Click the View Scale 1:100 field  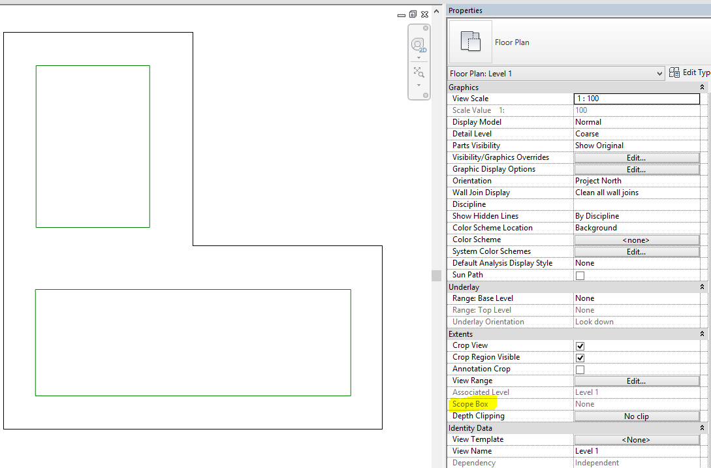point(636,98)
